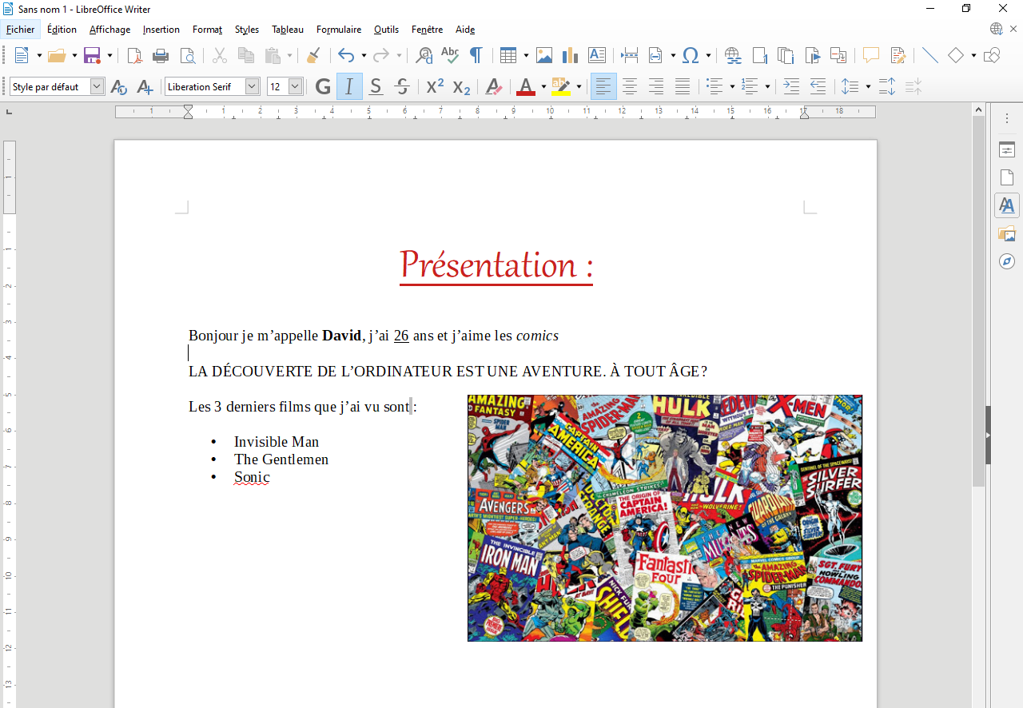This screenshot has height=708, width=1023.
Task: Click the vertical scrollbar thumb
Action: (979, 300)
